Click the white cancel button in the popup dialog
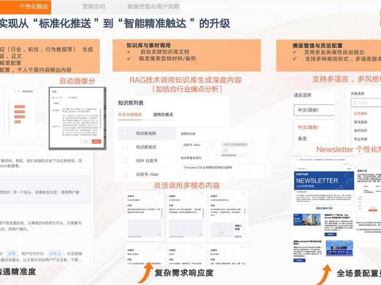381x285 pixels. click(x=86, y=142)
